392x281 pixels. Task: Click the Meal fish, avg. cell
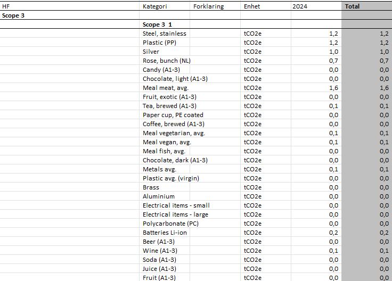[164, 151]
